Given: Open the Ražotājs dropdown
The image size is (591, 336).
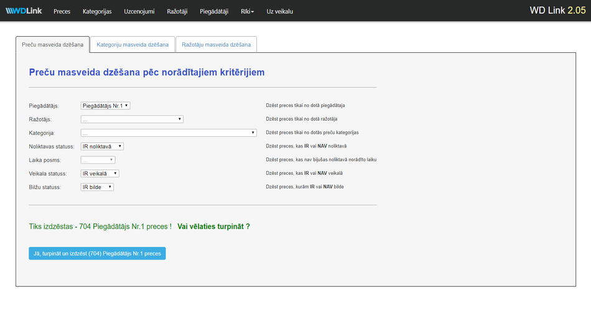Looking at the screenshot, I should [132, 119].
